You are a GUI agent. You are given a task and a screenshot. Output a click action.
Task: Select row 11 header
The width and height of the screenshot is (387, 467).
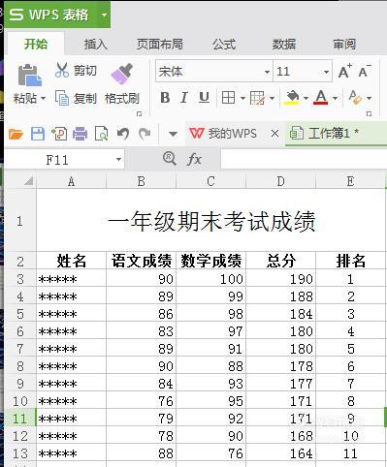pos(20,419)
